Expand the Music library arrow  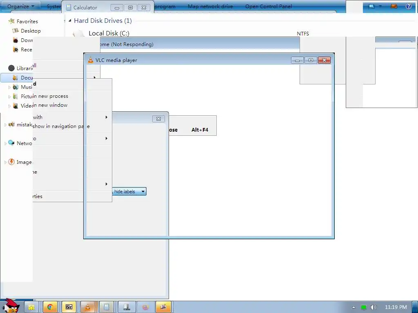pyautogui.click(x=9, y=87)
